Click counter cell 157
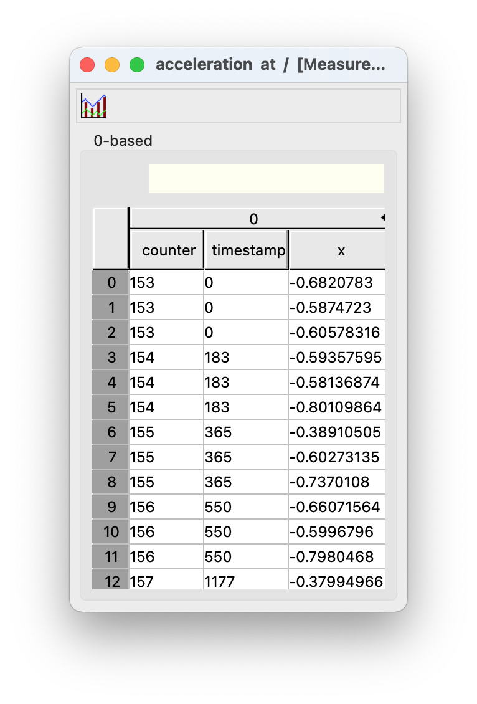 (x=142, y=581)
